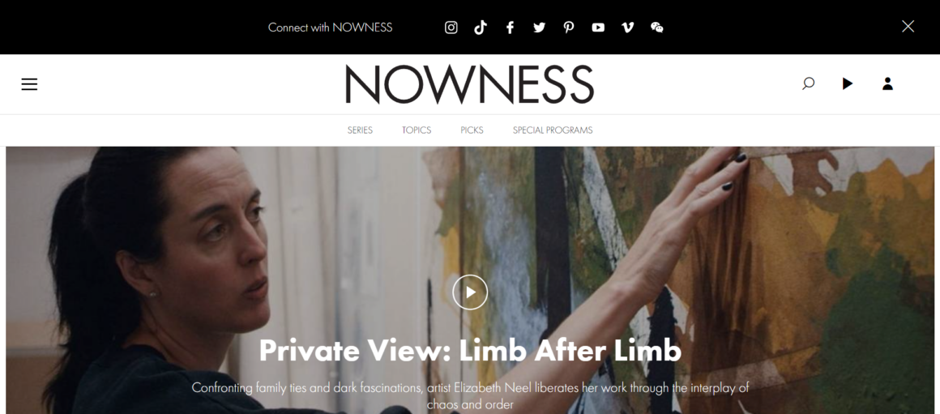The image size is (940, 414).
Task: Dismiss the Connect with NOWNESS banner
Action: tap(908, 27)
